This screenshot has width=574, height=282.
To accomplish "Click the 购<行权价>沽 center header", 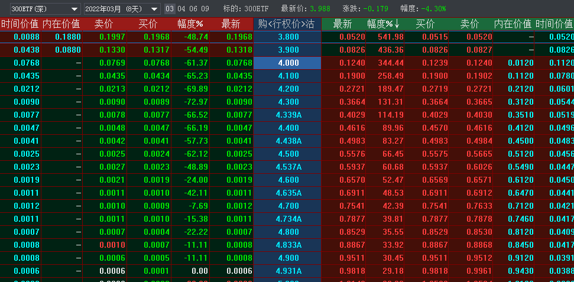I will (287, 24).
